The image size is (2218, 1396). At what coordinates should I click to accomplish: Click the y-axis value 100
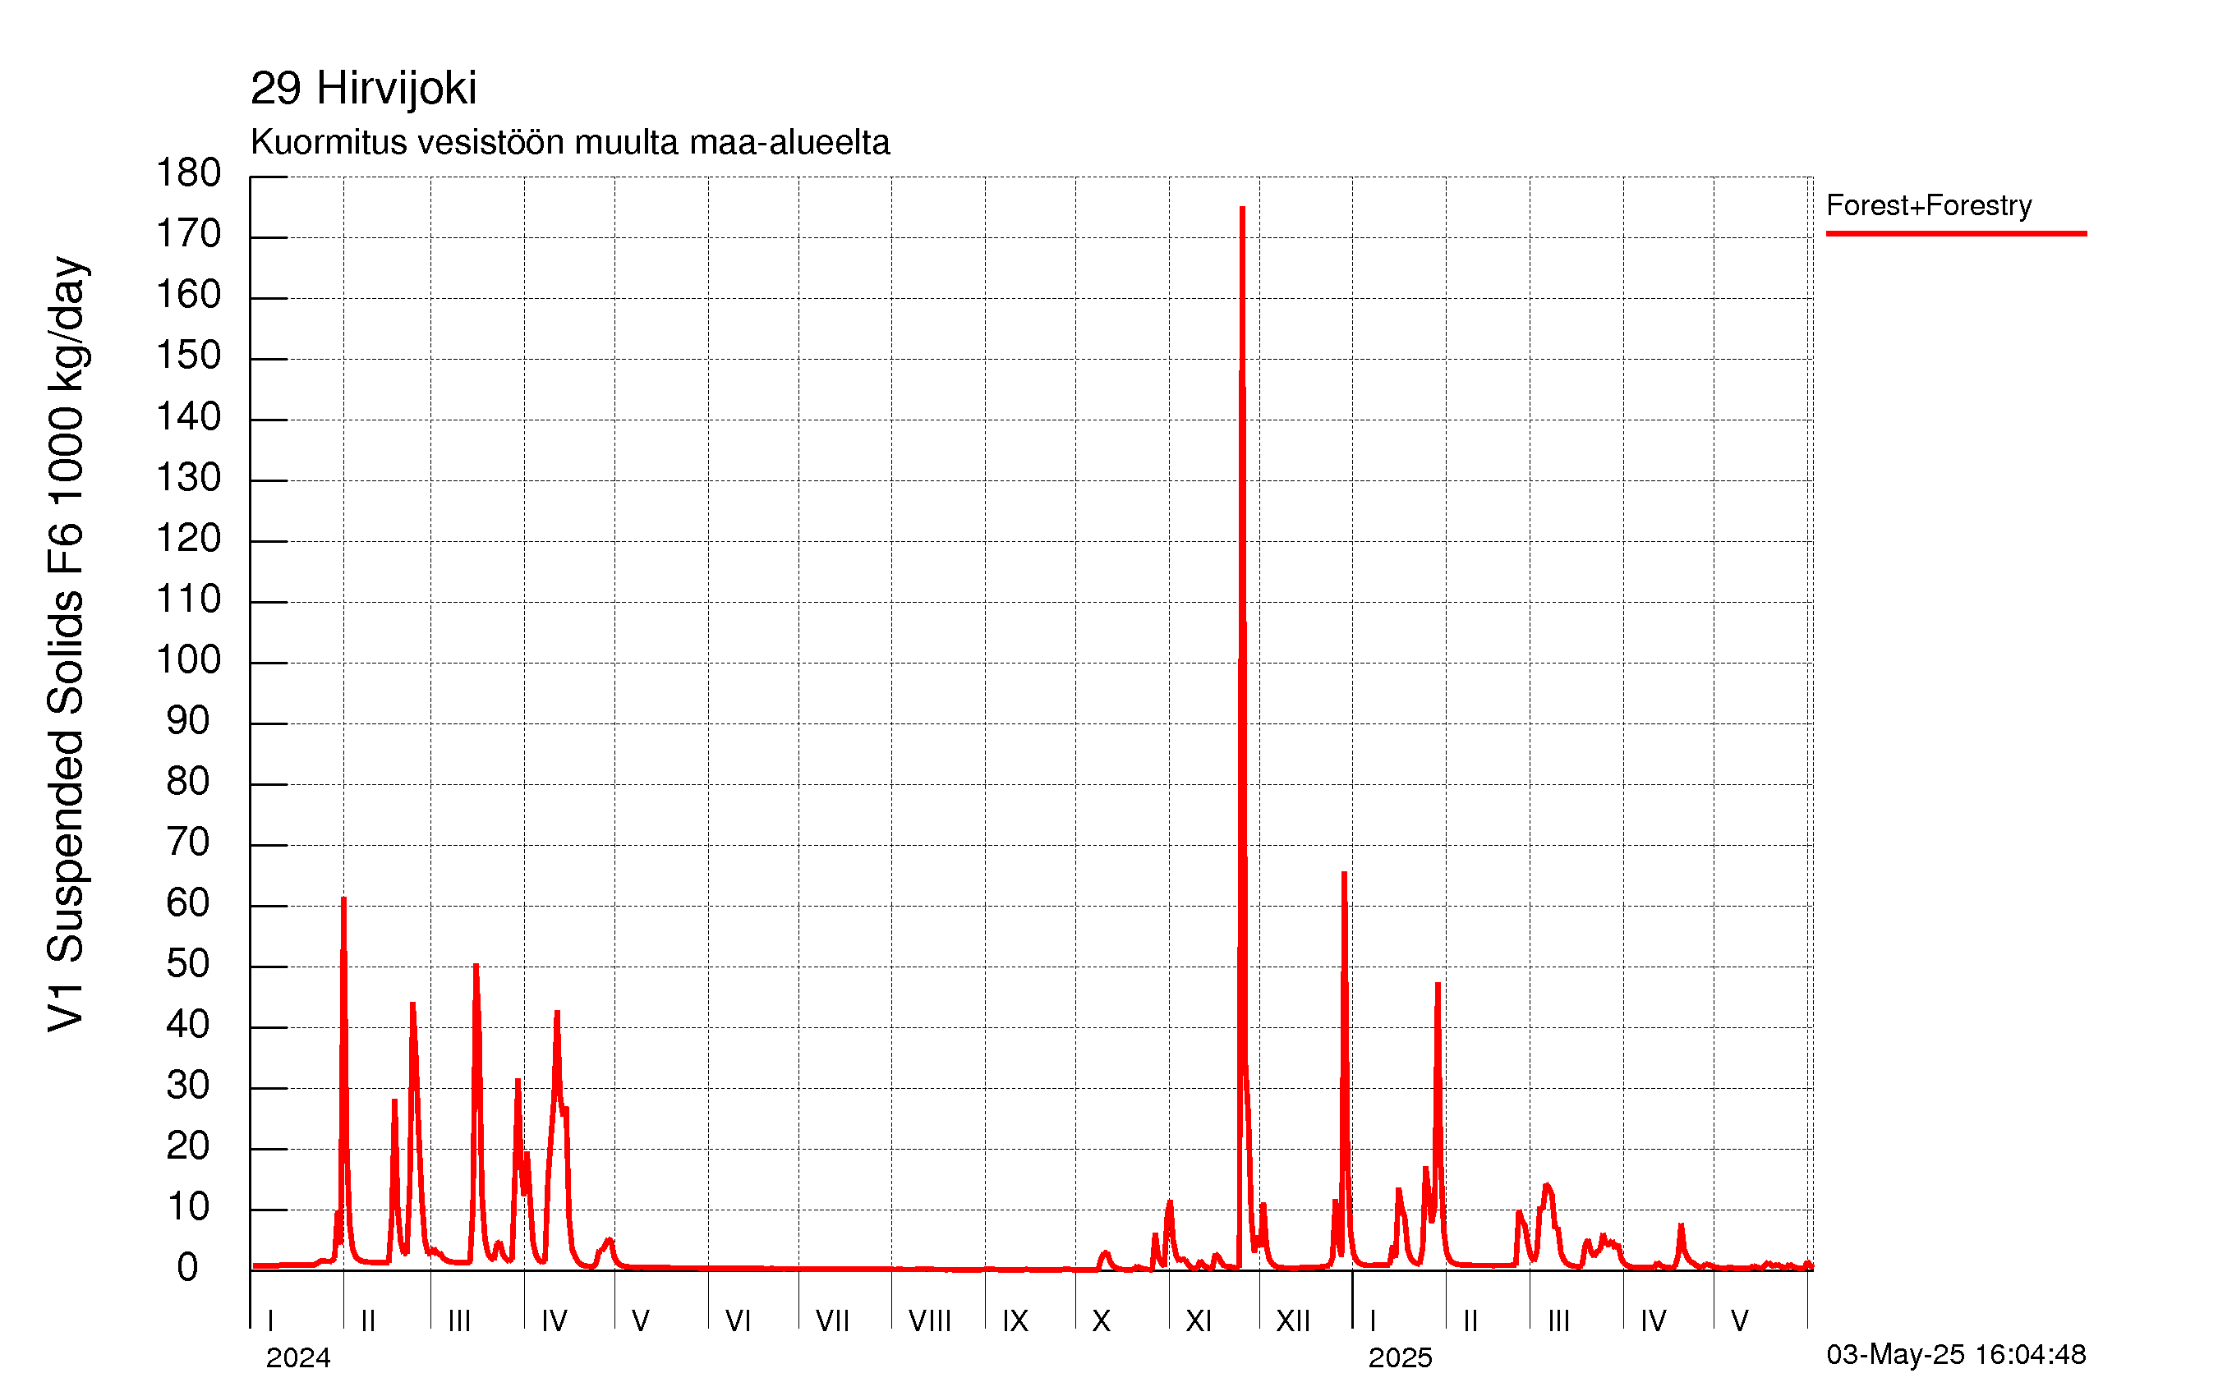click(x=188, y=660)
